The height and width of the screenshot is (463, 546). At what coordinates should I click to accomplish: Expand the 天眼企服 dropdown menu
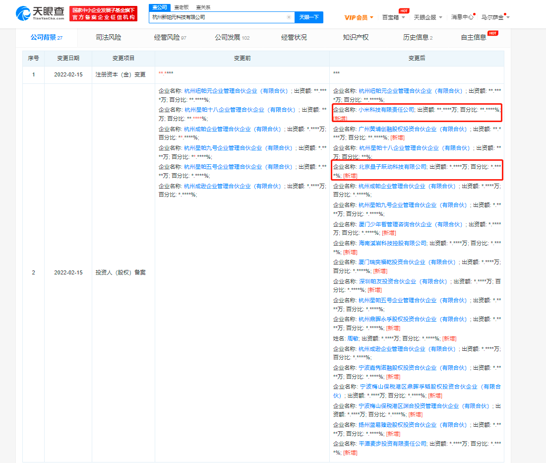pos(428,17)
